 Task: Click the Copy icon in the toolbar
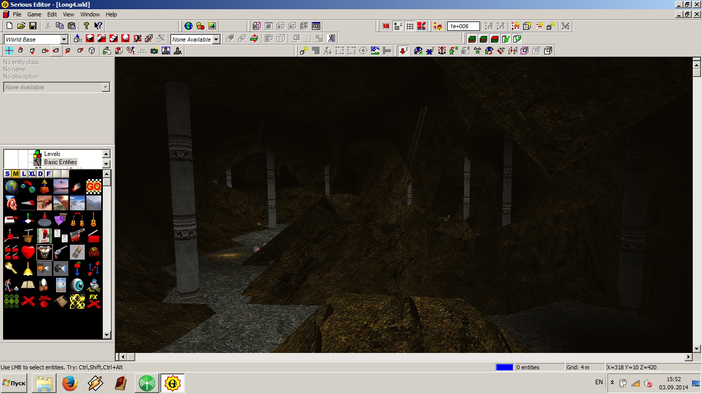[60, 26]
